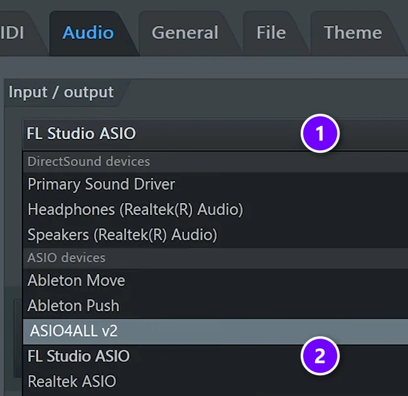Viewport: 408px width, 396px height.
Task: Select FL Studio ASIO in device list
Action: [x=215, y=356]
